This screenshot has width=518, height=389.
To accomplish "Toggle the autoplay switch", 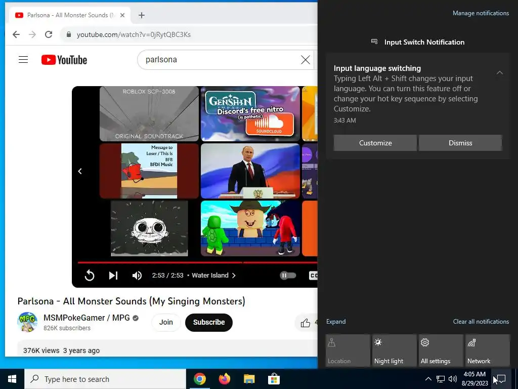I will (x=288, y=275).
